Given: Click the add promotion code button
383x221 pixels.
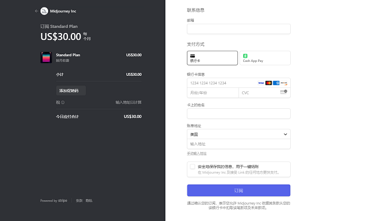Looking at the screenshot, I should tap(71, 91).
